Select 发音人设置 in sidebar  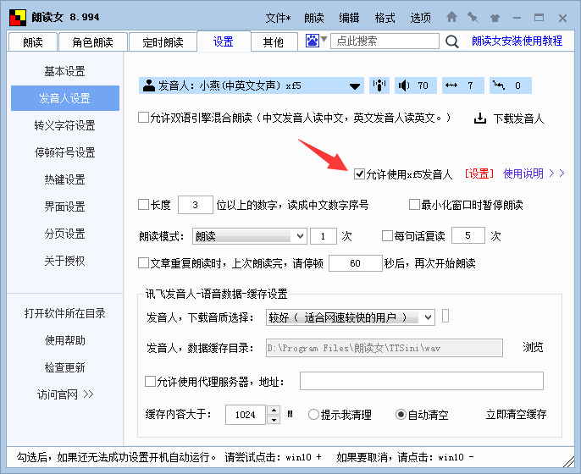(x=65, y=98)
